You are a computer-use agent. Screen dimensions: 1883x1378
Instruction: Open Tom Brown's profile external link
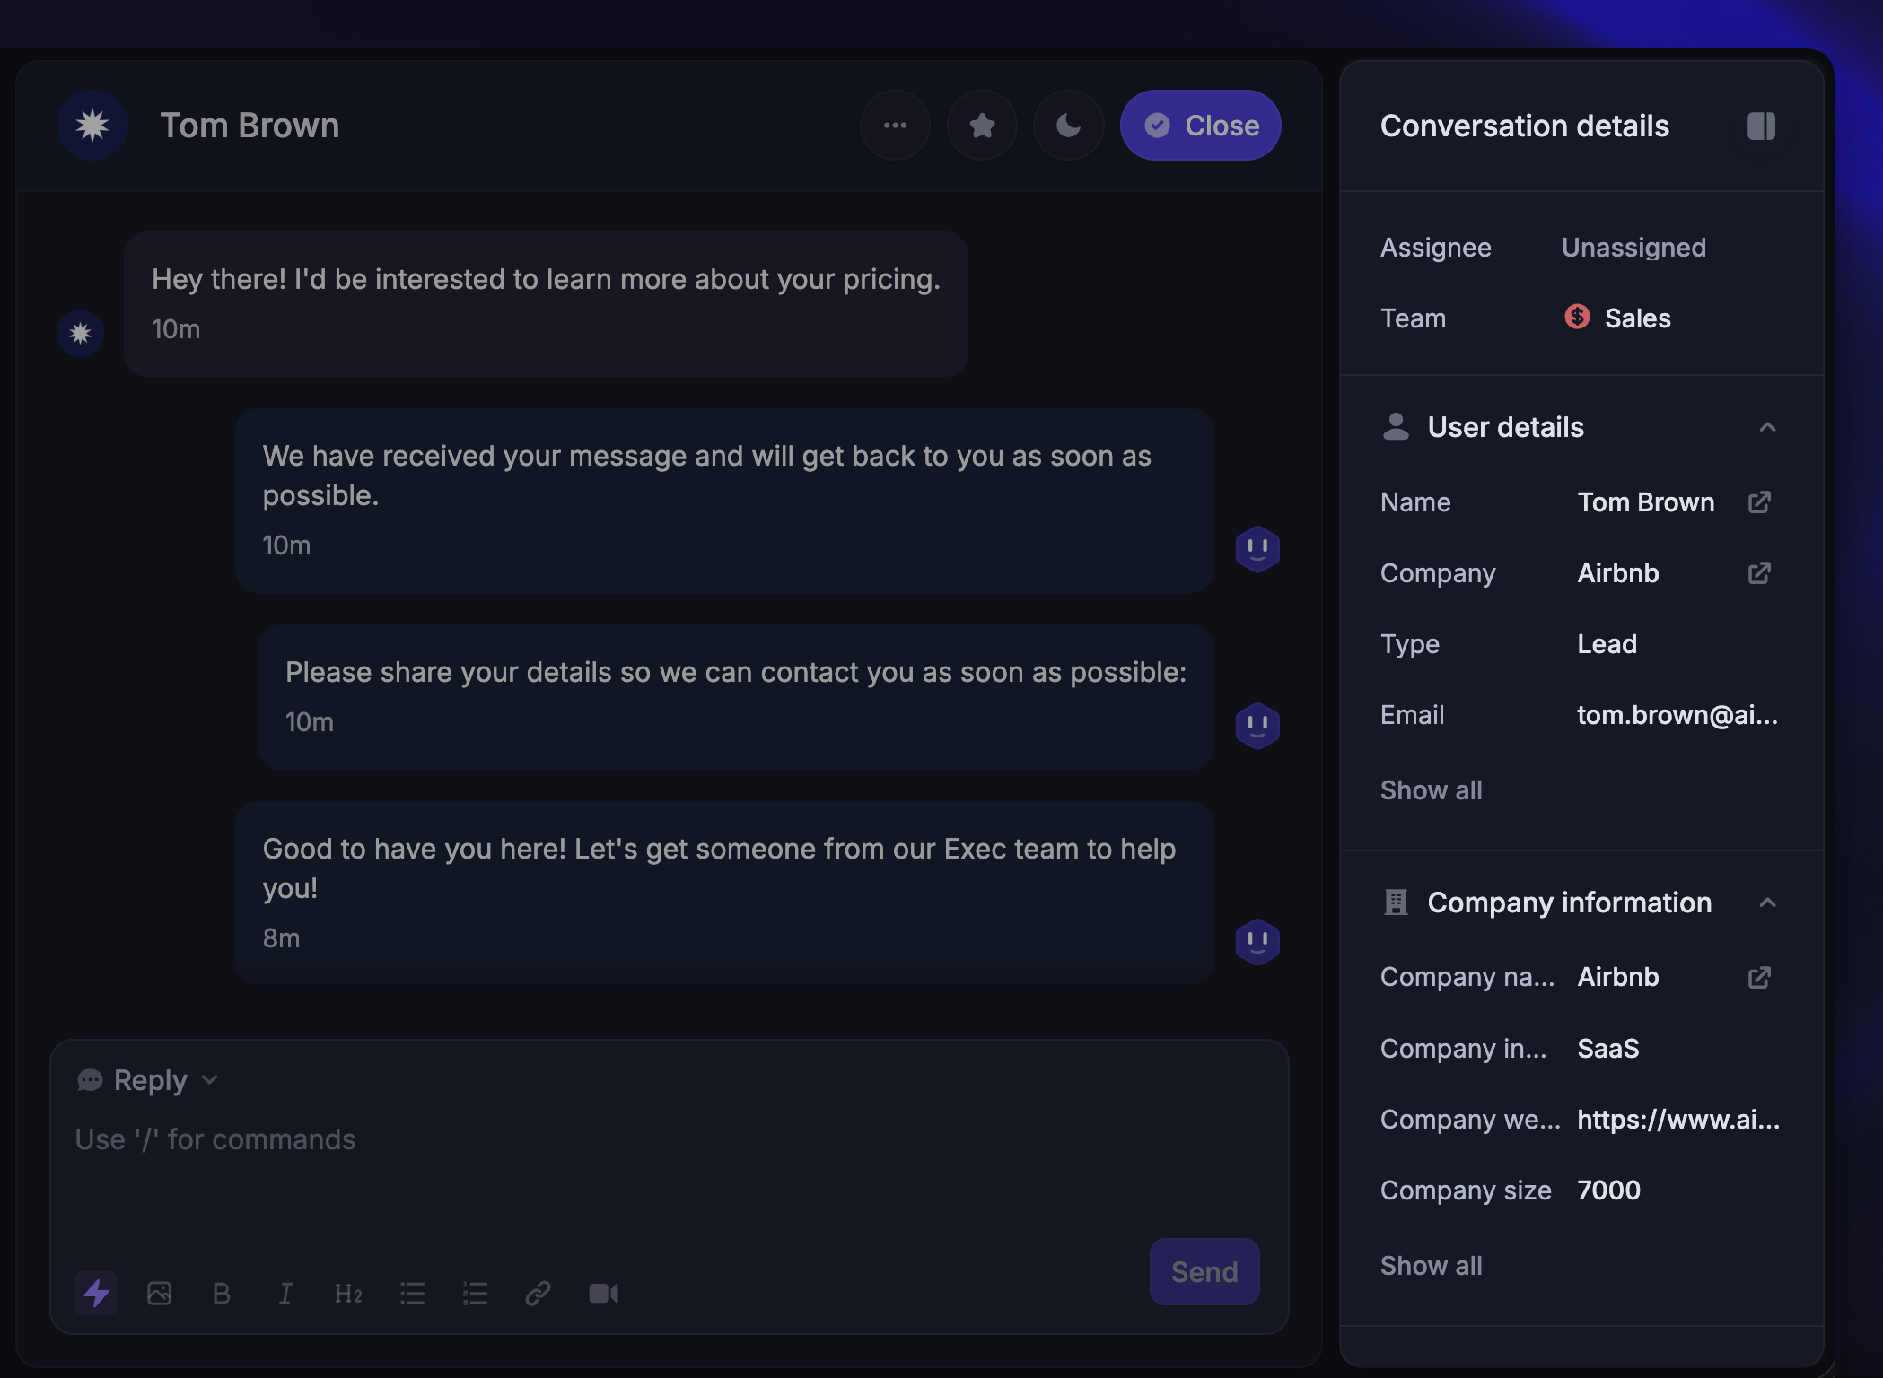tap(1759, 502)
